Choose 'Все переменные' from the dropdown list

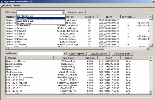tap(41, 16)
